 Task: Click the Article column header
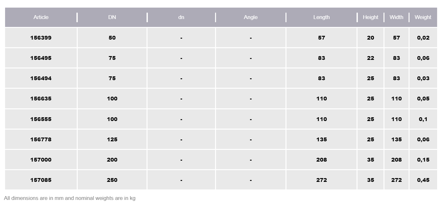pyautogui.click(x=41, y=17)
